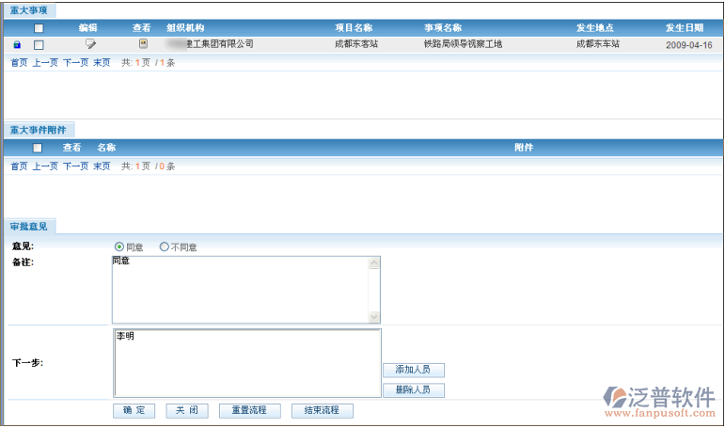This screenshot has width=725, height=428.
Task: Go to 首页 in 重大事项 pagination
Action: click(x=19, y=62)
